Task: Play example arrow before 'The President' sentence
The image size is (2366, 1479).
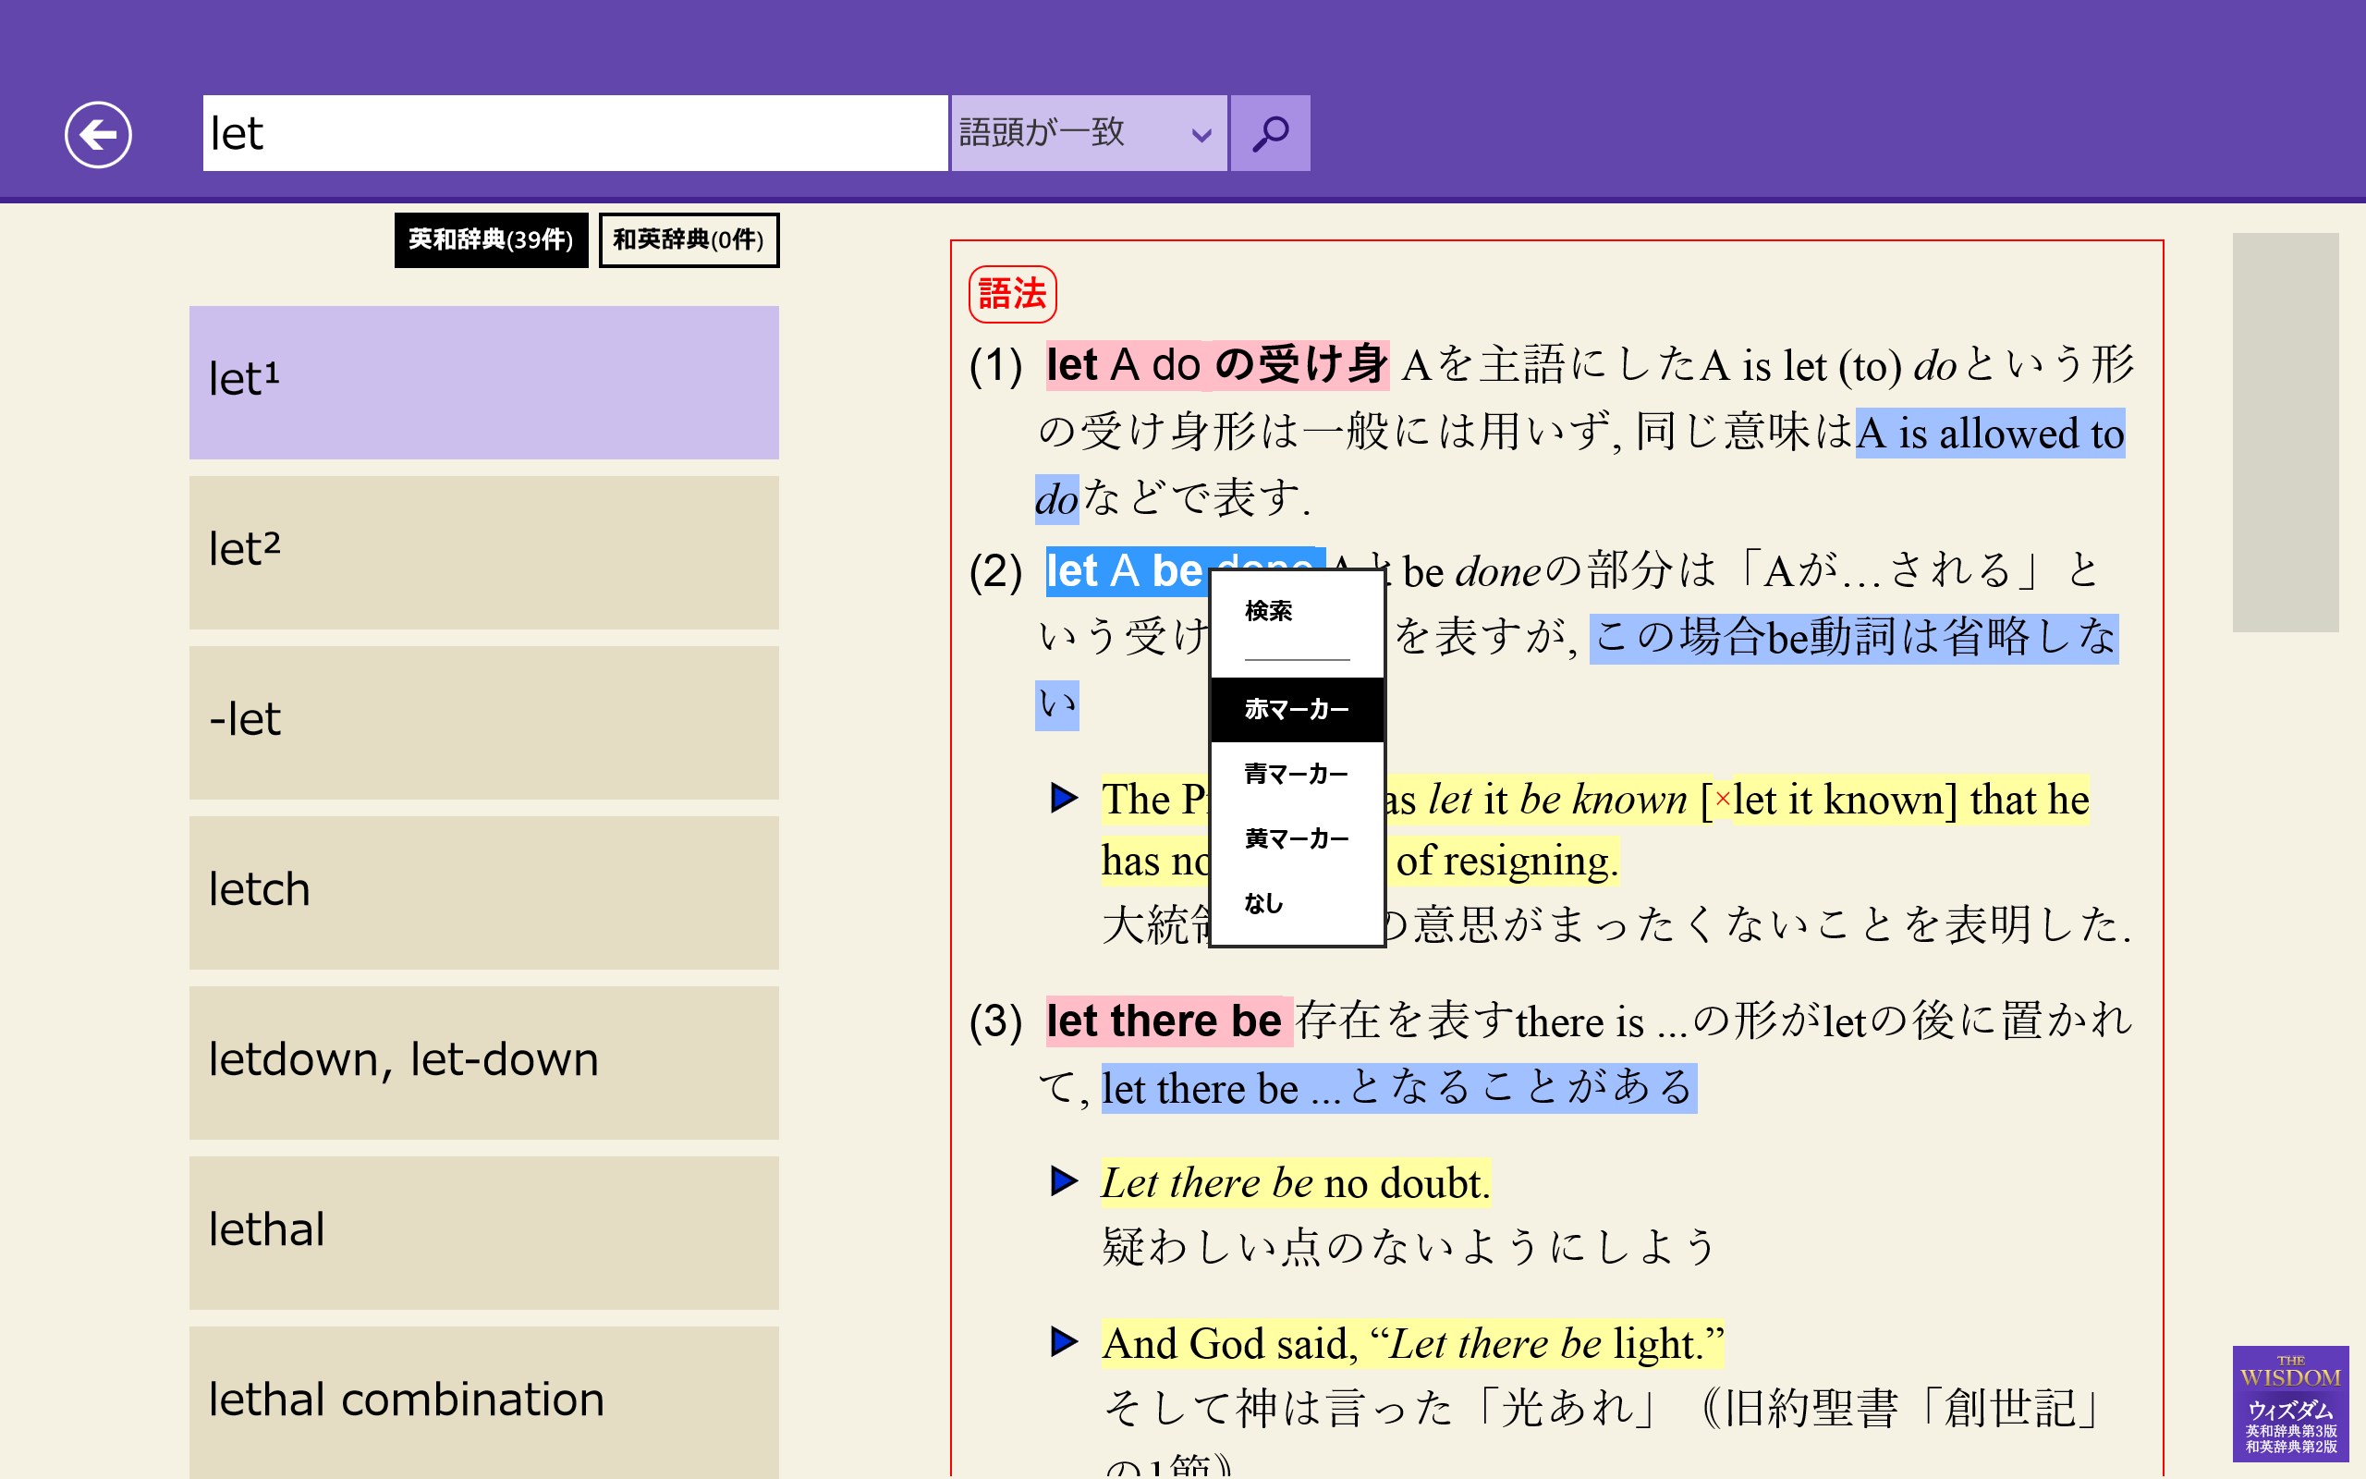Action: pyautogui.click(x=1064, y=797)
